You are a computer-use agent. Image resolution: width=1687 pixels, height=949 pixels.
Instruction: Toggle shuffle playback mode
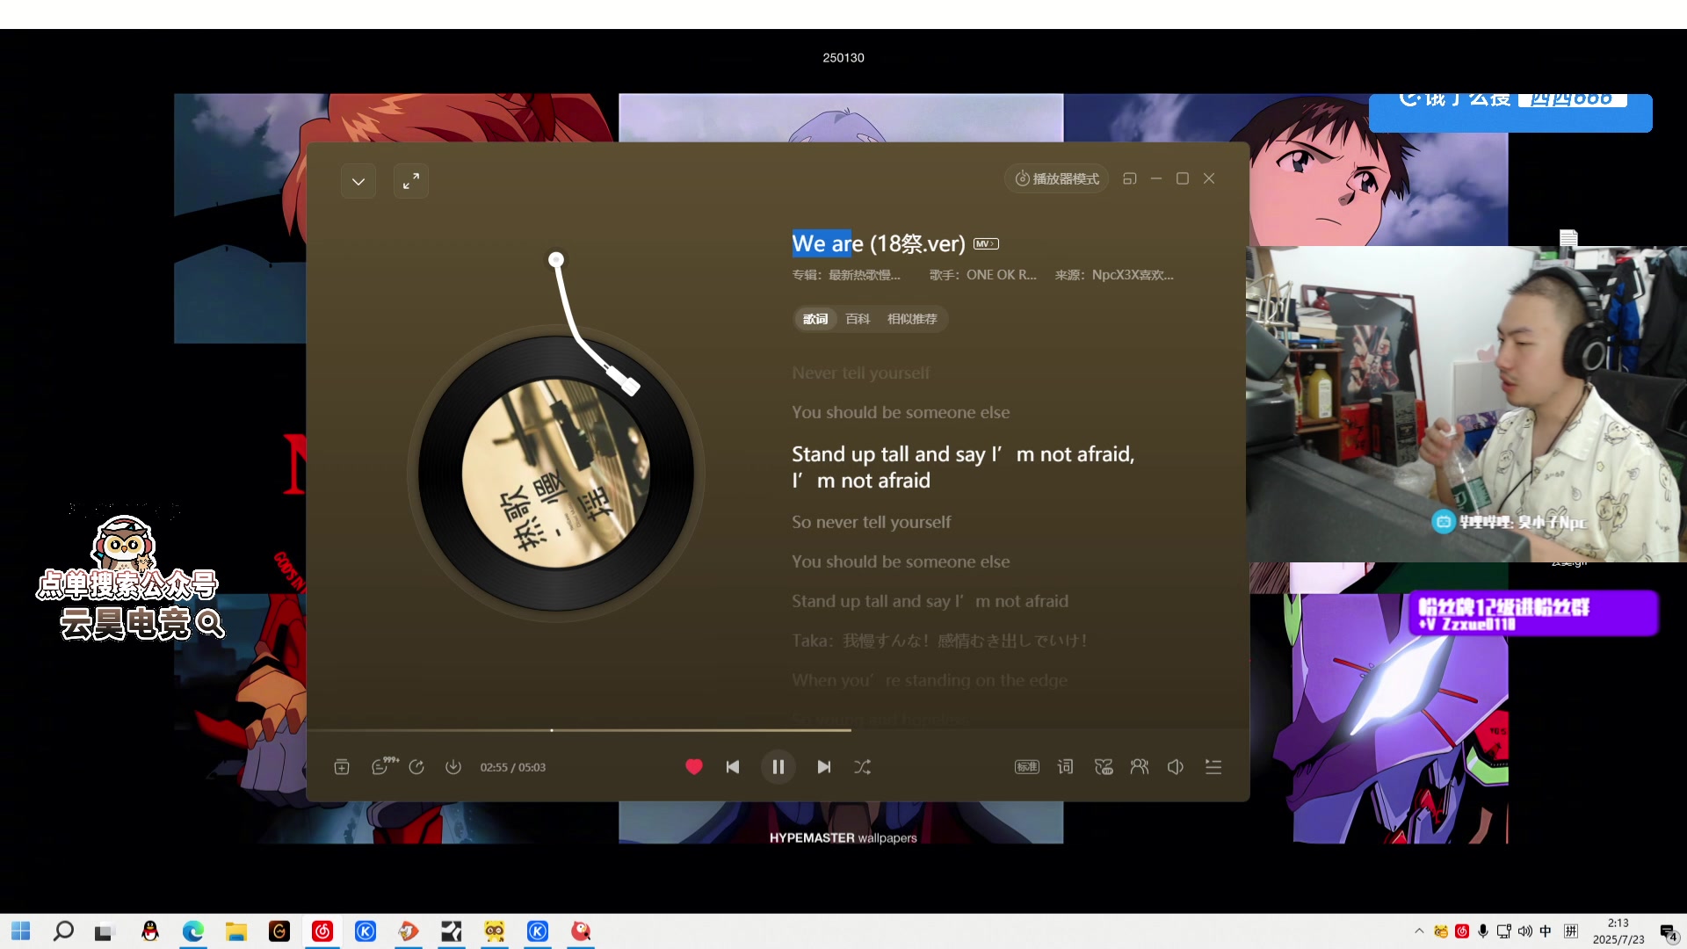click(862, 767)
